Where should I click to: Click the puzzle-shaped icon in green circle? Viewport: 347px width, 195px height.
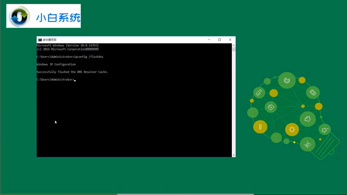[308, 119]
